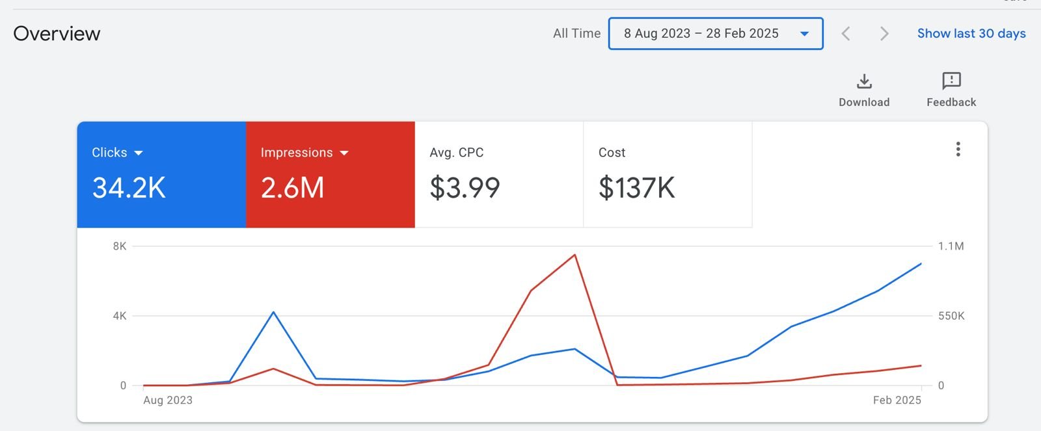Click the Show last 30 days link
The height and width of the screenshot is (431, 1041).
(971, 34)
